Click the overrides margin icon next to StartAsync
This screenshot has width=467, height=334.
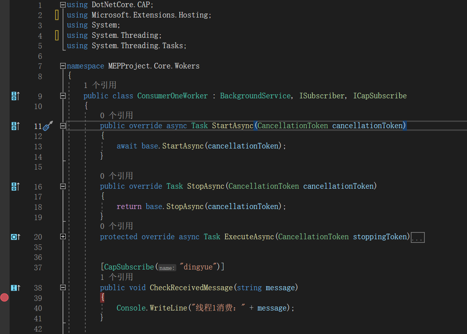(13, 125)
